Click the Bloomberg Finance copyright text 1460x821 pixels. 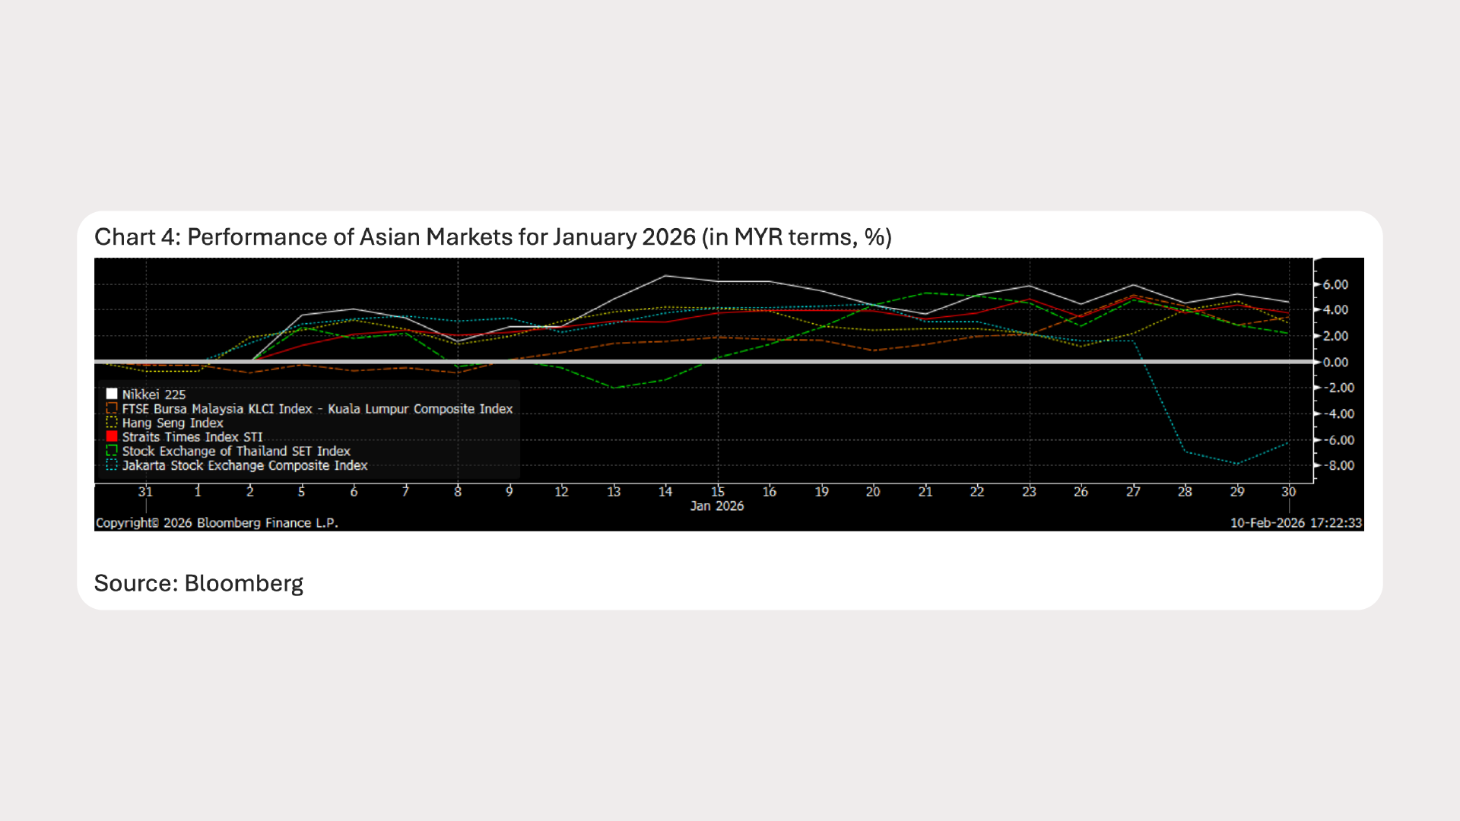coord(217,523)
